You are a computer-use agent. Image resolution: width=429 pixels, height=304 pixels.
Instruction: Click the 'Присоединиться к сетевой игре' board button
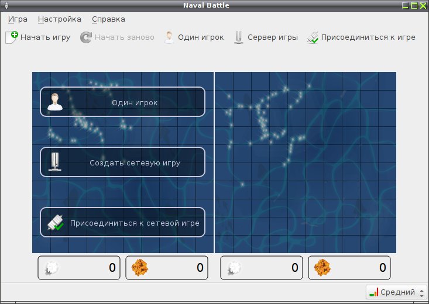[122, 222]
